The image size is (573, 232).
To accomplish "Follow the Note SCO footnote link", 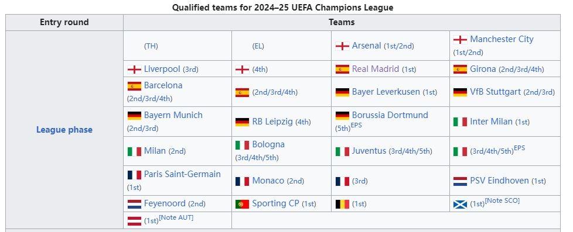I will pyautogui.click(x=502, y=200).
